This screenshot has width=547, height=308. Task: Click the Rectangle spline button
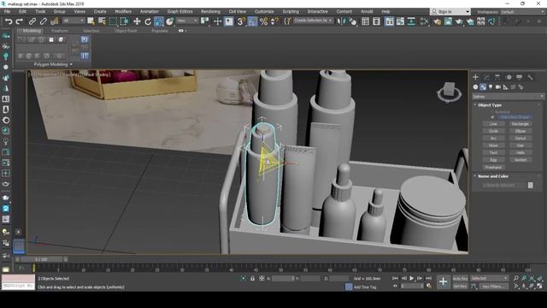coord(521,124)
